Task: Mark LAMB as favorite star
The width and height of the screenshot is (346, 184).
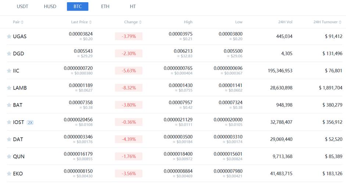Action: (9, 88)
